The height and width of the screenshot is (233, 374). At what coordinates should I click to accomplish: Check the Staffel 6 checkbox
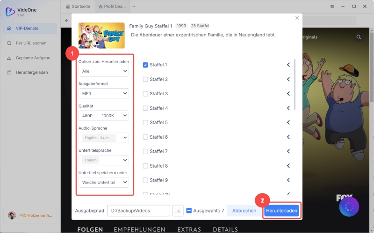point(145,137)
